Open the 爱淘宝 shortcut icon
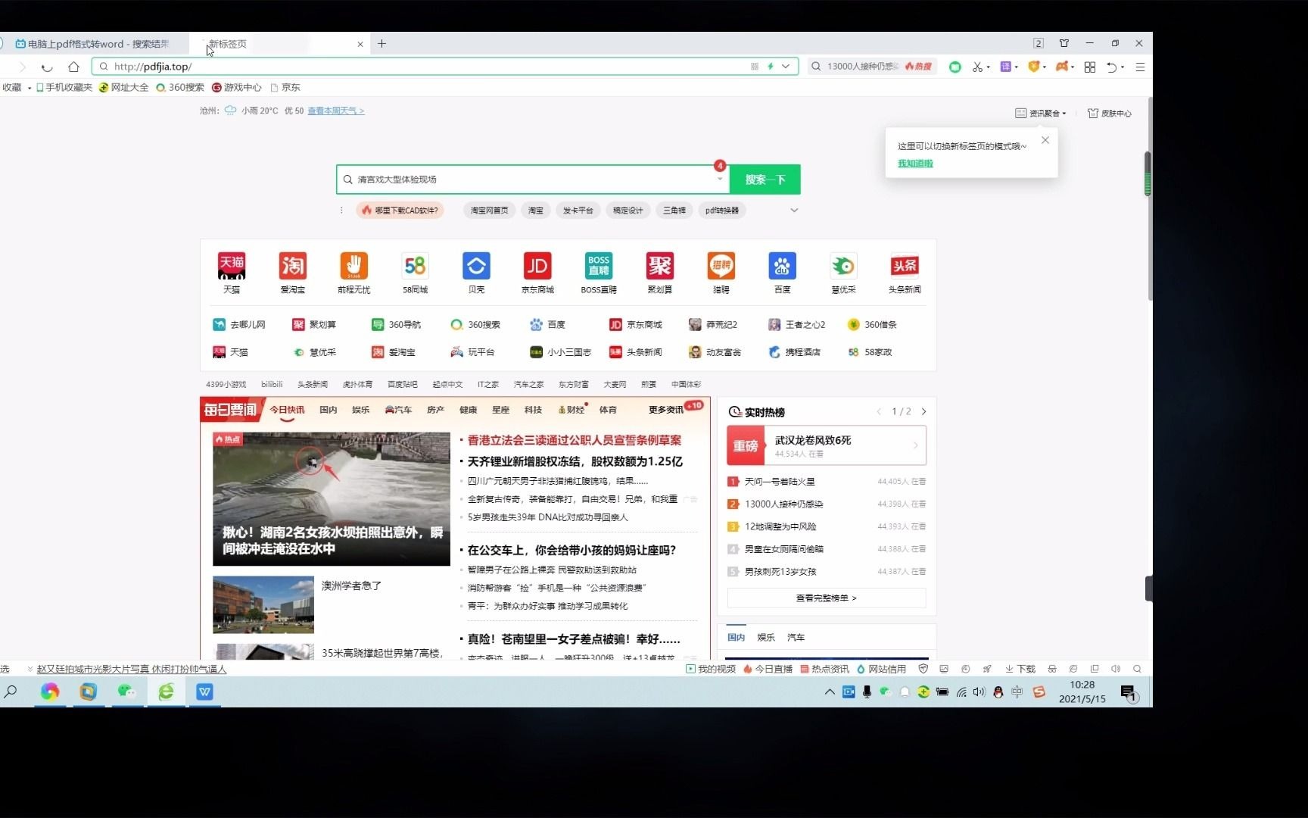Viewport: 1308px width, 818px height. coord(293,267)
